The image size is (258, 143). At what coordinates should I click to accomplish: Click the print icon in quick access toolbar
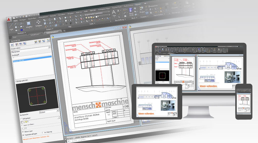tap(26, 16)
